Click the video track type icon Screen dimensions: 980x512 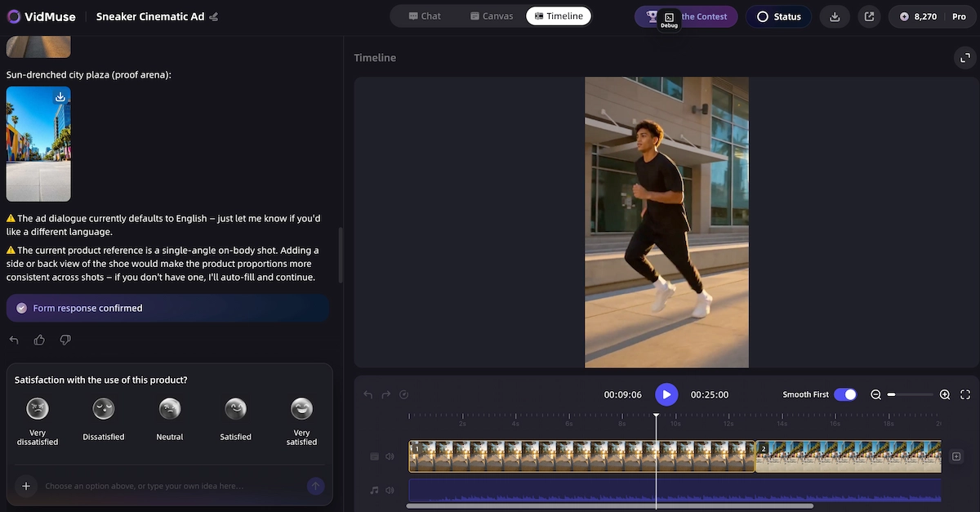[x=375, y=456]
